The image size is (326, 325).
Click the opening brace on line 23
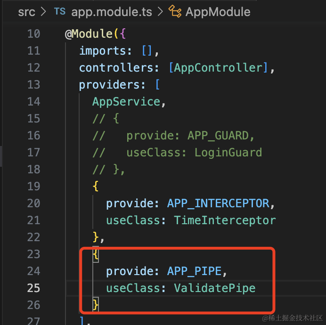96,254
